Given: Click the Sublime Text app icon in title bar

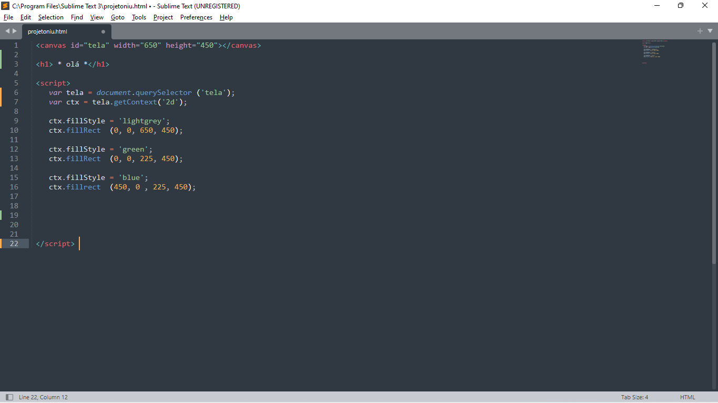Looking at the screenshot, I should [x=5, y=6].
